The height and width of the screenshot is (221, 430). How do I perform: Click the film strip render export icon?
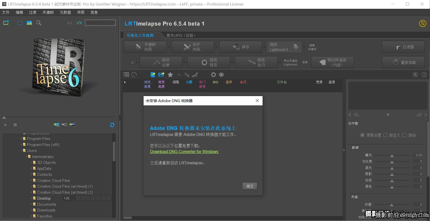(161, 75)
